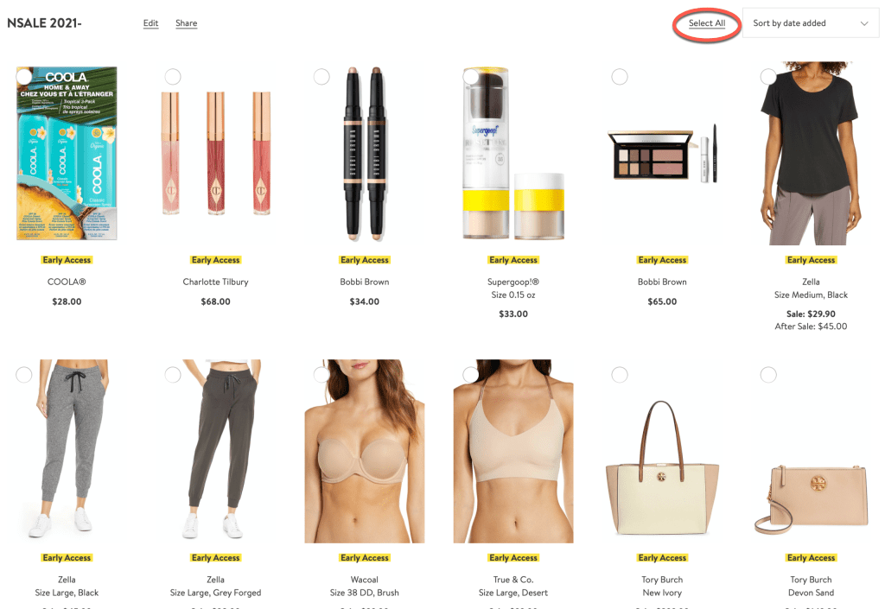Tick the Charlotte Tilbury lip gloss selection circle

pos(173,77)
